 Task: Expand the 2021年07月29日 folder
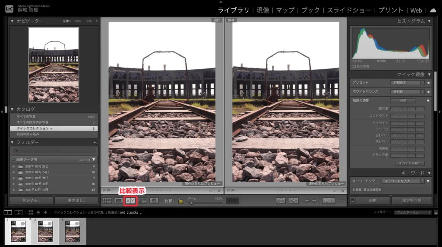click(x=14, y=166)
